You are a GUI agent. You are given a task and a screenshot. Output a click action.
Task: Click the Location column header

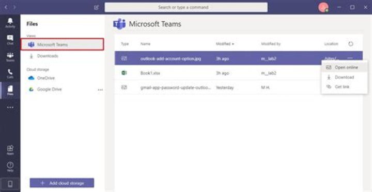pos(331,44)
